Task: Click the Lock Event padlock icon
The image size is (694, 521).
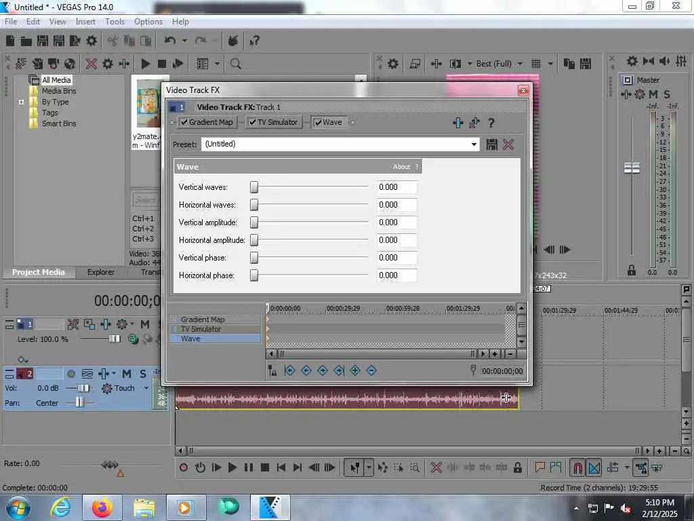Action: point(517,467)
